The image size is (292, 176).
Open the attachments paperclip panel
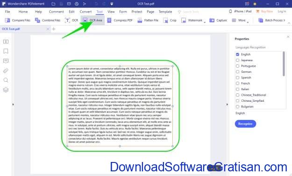[x=6, y=70]
